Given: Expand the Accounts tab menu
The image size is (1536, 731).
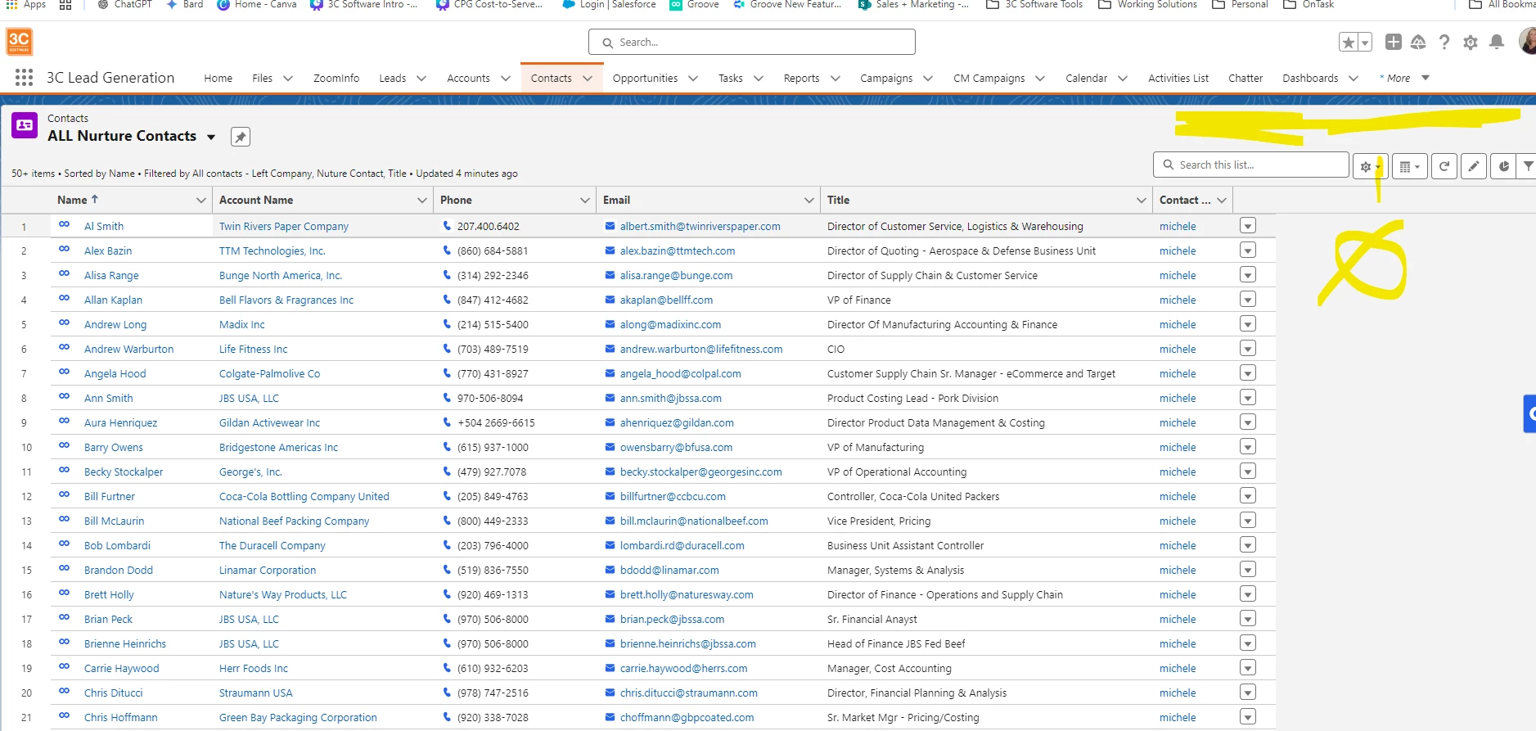Looking at the screenshot, I should pyautogui.click(x=506, y=79).
